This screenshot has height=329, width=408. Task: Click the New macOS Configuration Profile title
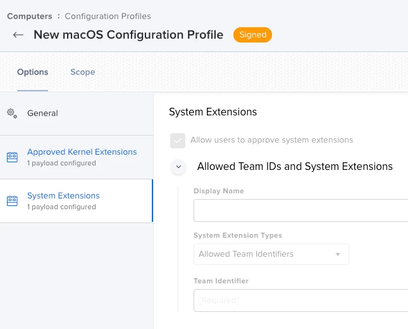[x=128, y=35]
